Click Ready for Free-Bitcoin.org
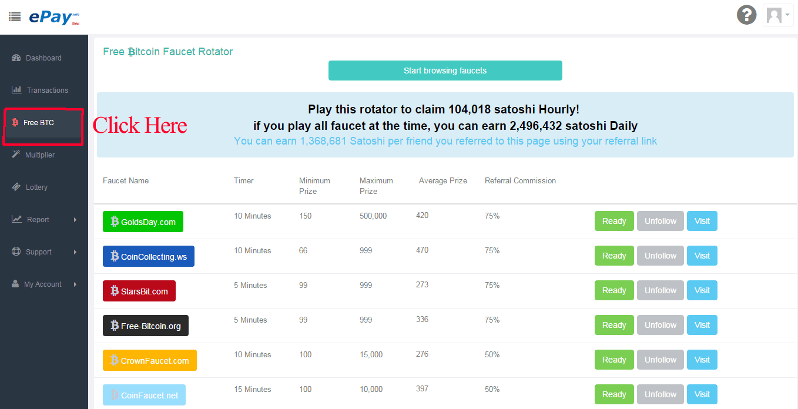This screenshot has height=409, width=798. coord(614,325)
